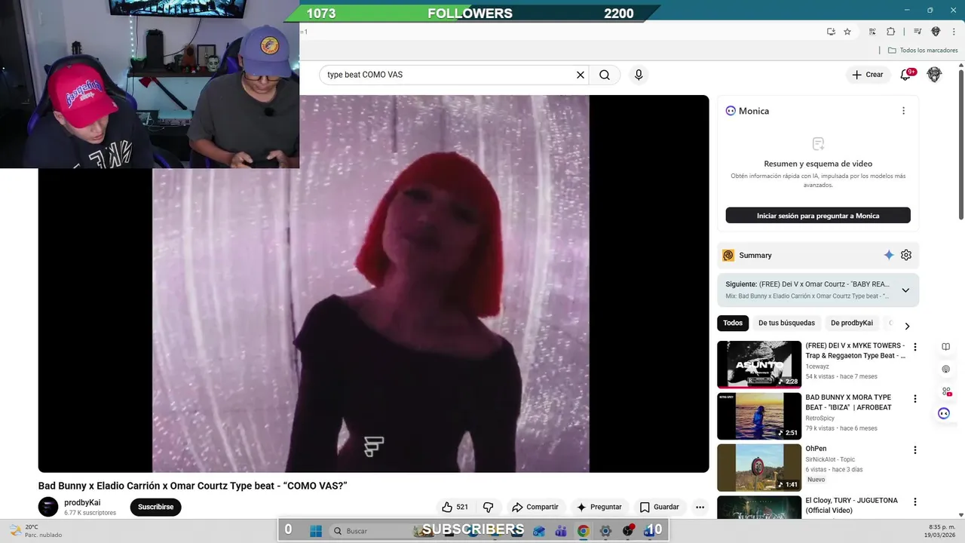Open the prodbyKai channel avatar
The height and width of the screenshot is (543, 965).
pyautogui.click(x=48, y=507)
